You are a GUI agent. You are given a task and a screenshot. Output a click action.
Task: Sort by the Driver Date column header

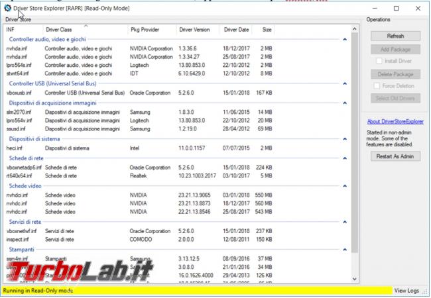pyautogui.click(x=236, y=30)
